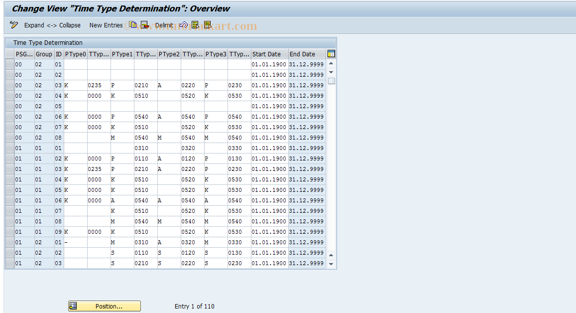Image resolution: width=576 pixels, height=313 pixels.
Task: Click PType1 M cell in row 01 01 08
Action: pos(122,221)
